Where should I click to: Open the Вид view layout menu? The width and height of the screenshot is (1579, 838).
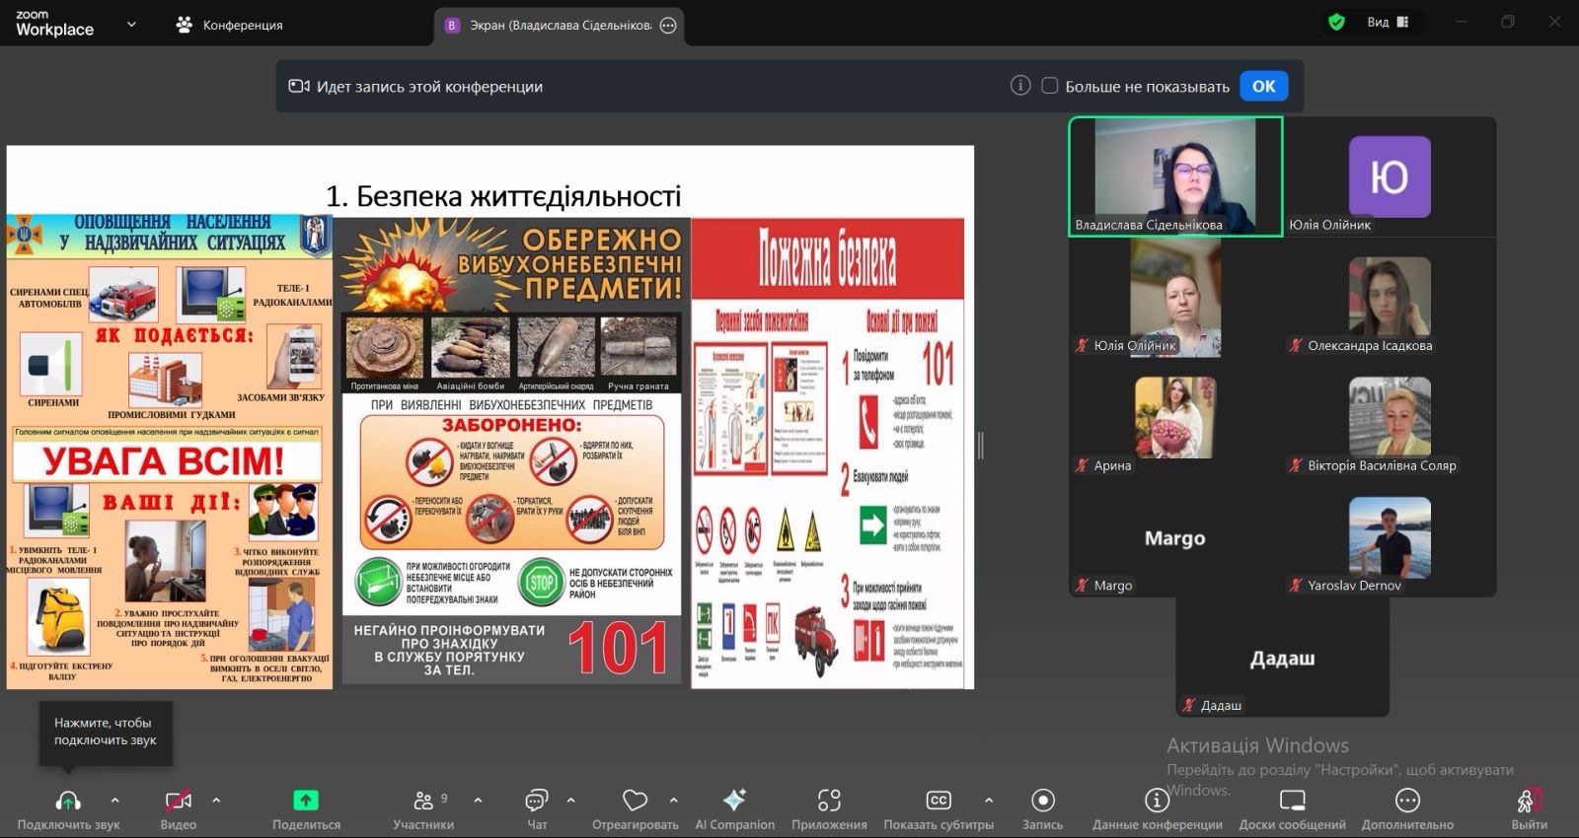point(1388,22)
